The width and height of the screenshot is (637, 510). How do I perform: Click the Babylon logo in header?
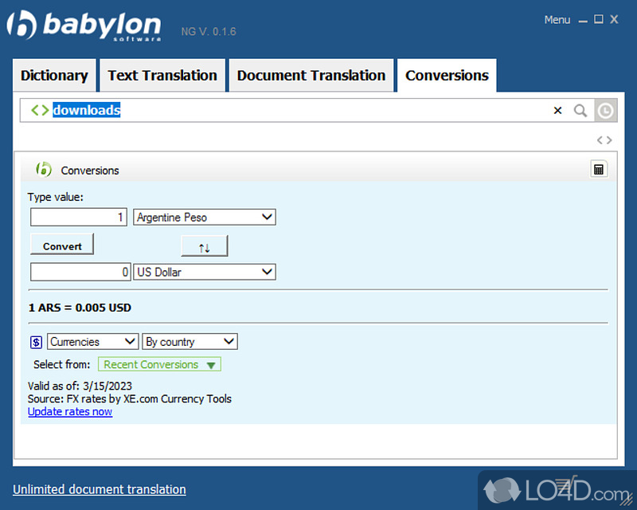pyautogui.click(x=84, y=25)
